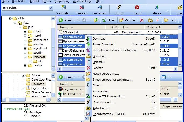Open the meine.ftp2 profile combo box
This screenshot has height=122, width=184.
point(27,8)
